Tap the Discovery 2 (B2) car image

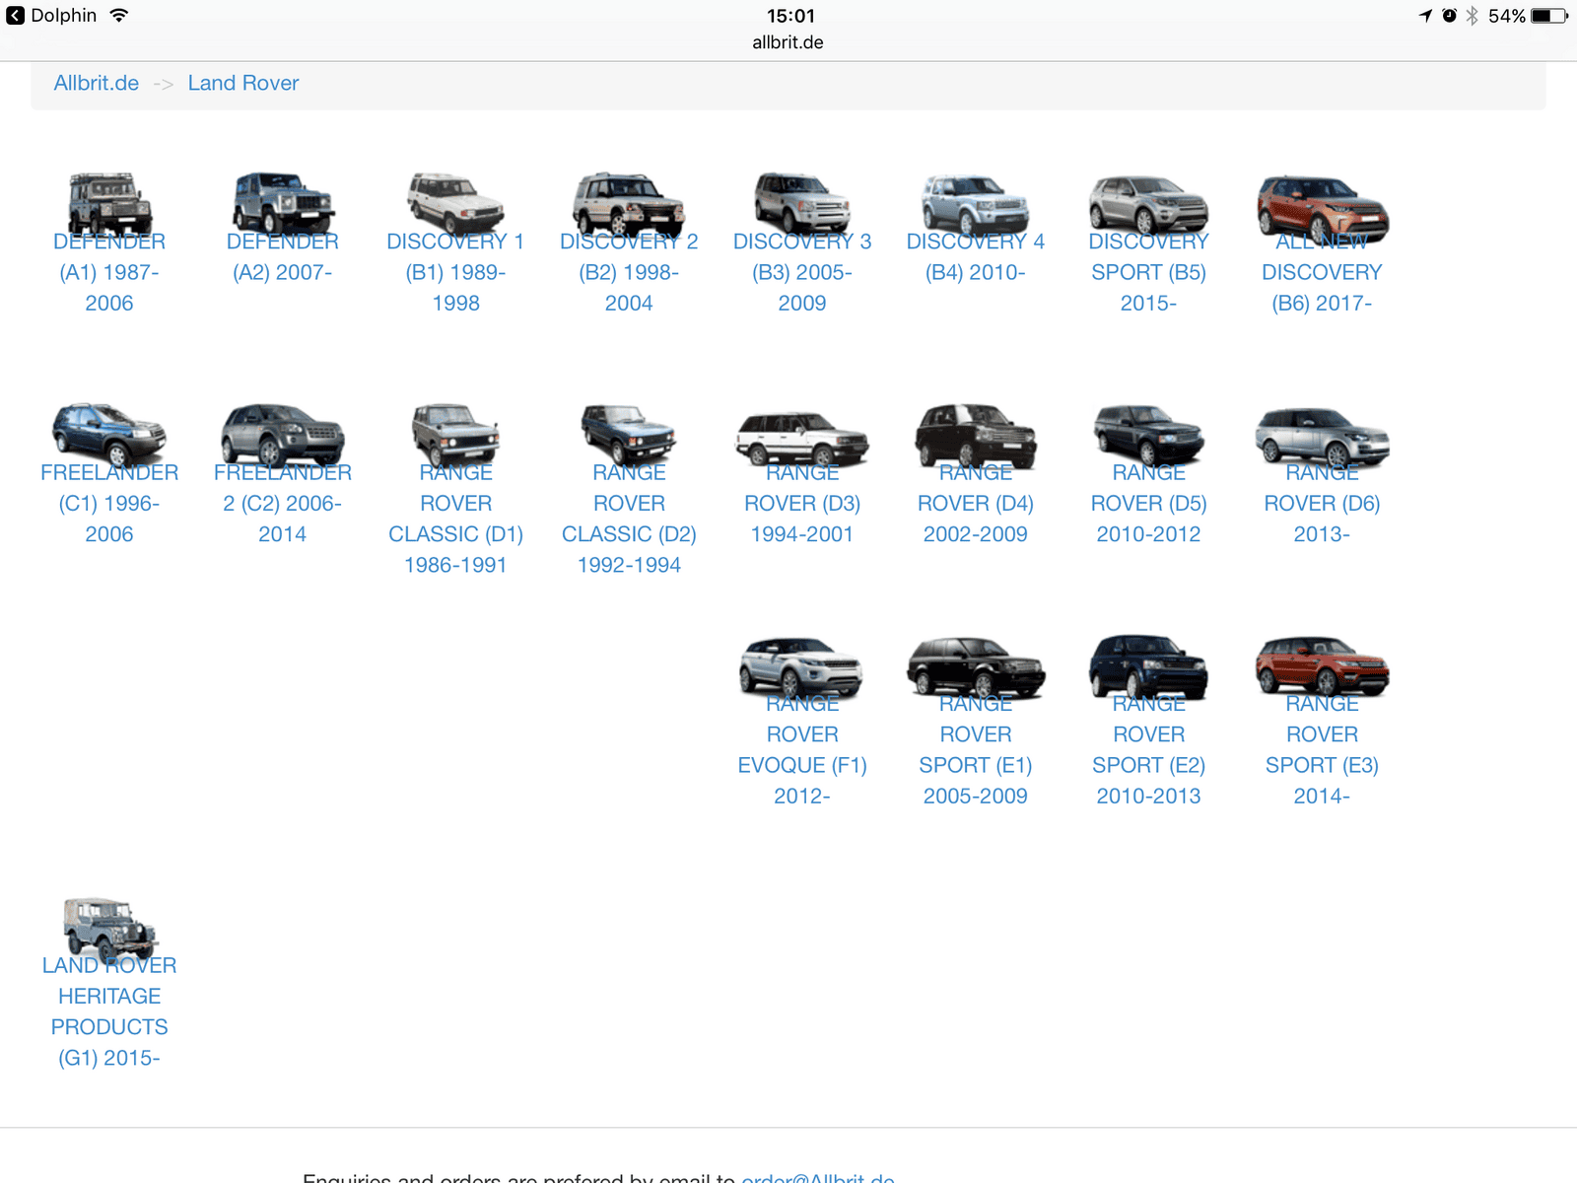[629, 204]
